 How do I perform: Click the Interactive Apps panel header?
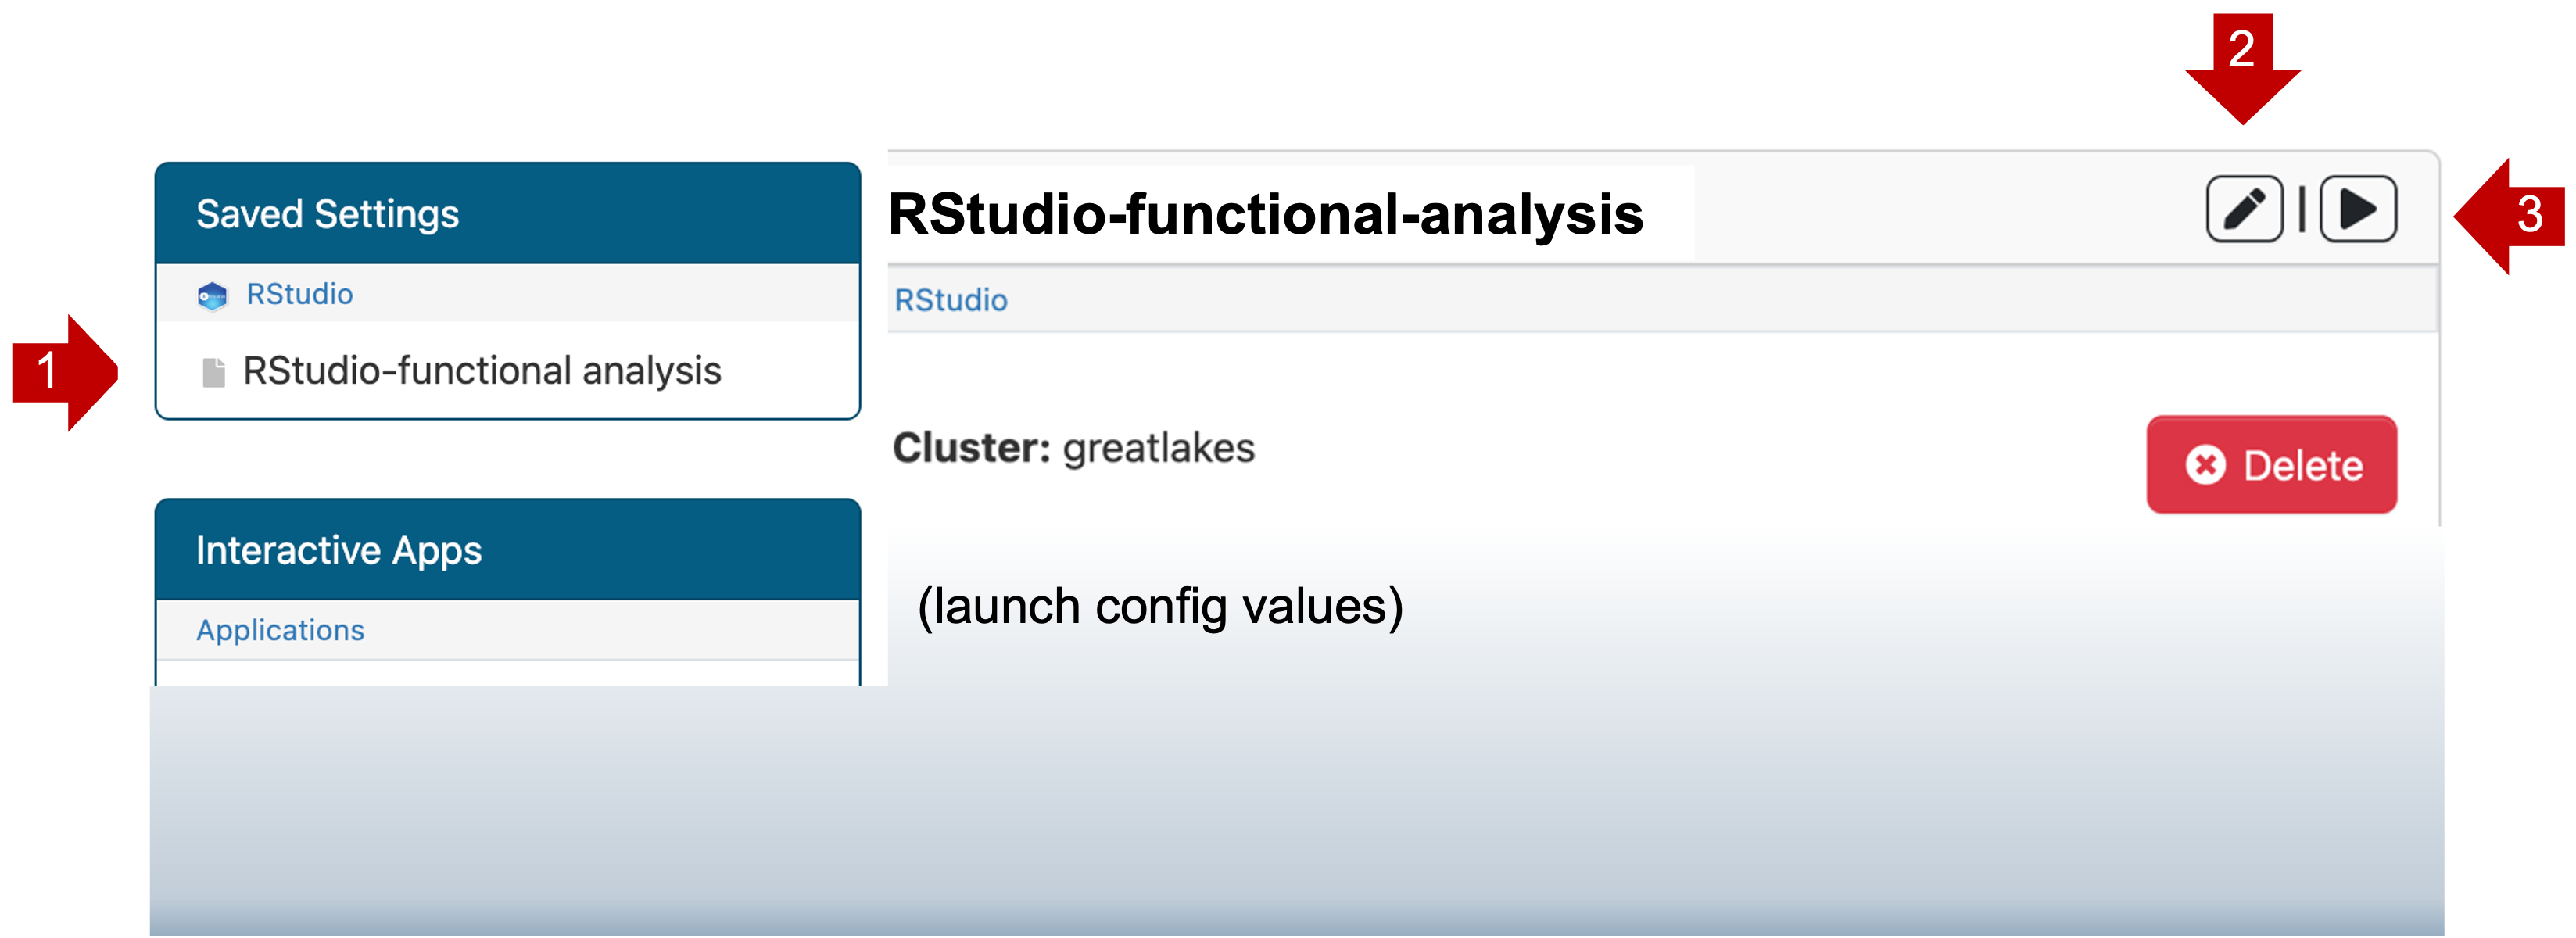click(507, 550)
